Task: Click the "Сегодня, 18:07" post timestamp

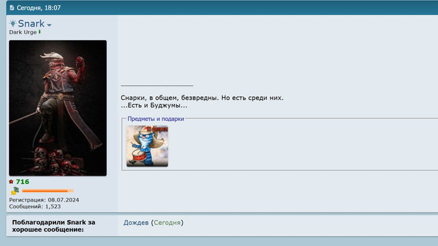Action: [x=38, y=8]
